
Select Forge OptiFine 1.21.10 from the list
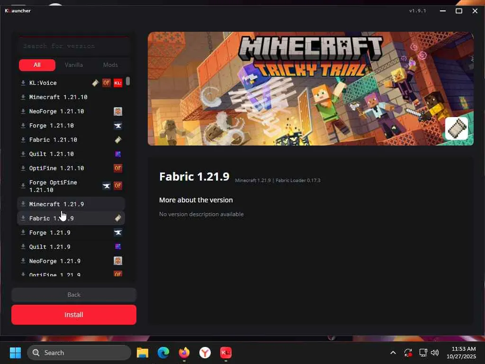(x=72, y=186)
